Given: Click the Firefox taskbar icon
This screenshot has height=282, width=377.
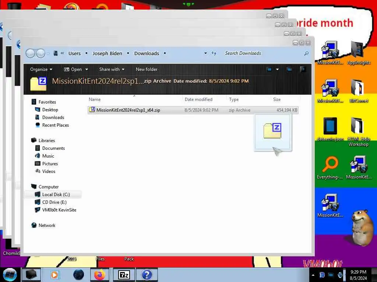Looking at the screenshot, I should point(99,275).
